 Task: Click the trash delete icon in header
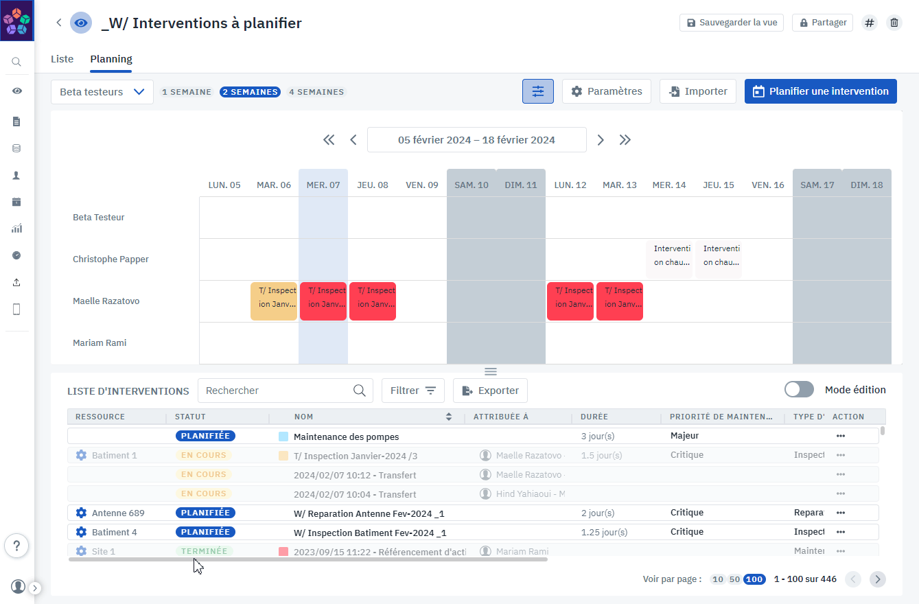pyautogui.click(x=894, y=23)
